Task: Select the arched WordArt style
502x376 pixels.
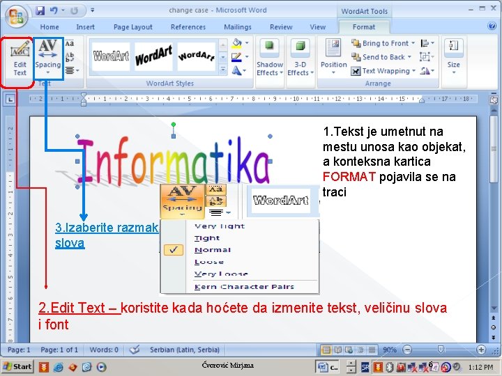Action: coord(196,56)
